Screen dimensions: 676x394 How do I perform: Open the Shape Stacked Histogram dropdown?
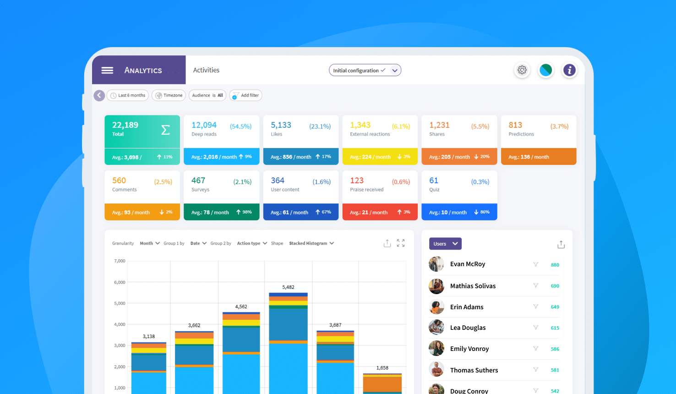[311, 243]
